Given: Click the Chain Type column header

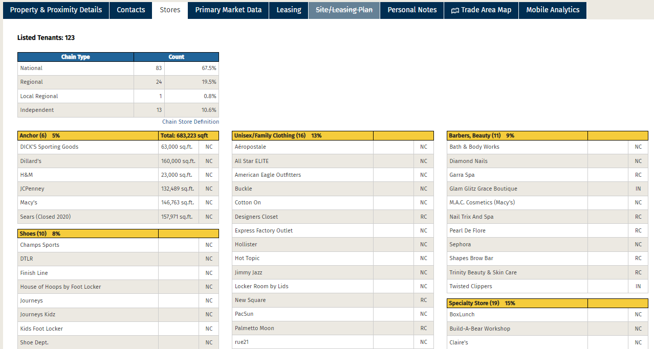Looking at the screenshot, I should (x=75, y=57).
